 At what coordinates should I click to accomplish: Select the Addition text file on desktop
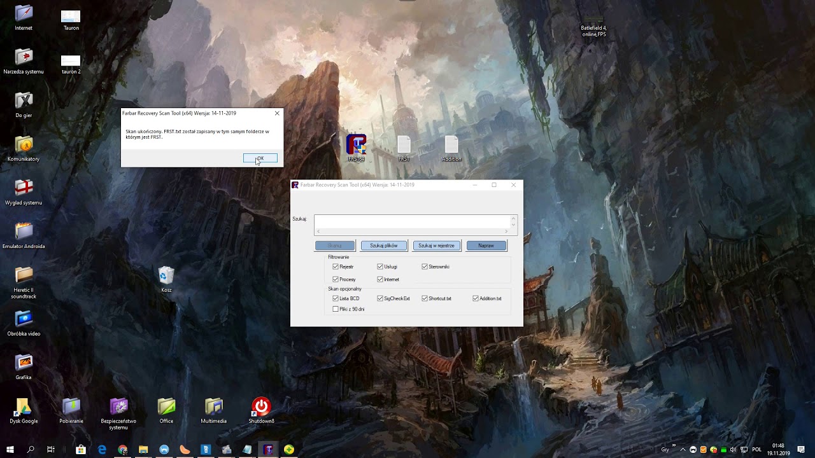(451, 148)
